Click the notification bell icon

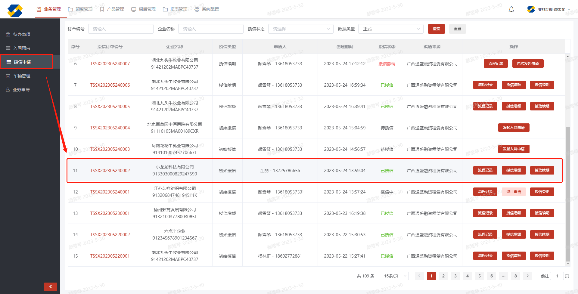(x=511, y=10)
